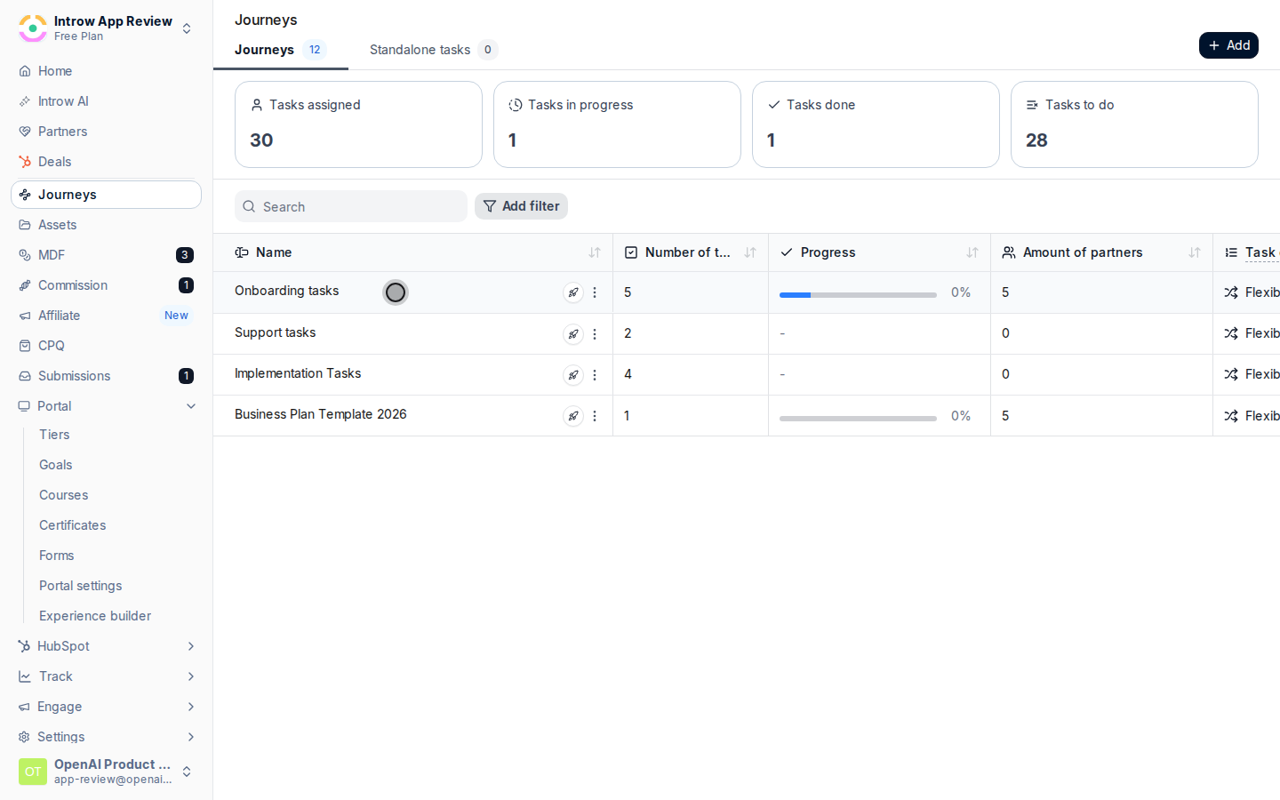Open the OpenAI Product account switcher
The height and width of the screenshot is (800, 1280).
pyautogui.click(x=106, y=772)
